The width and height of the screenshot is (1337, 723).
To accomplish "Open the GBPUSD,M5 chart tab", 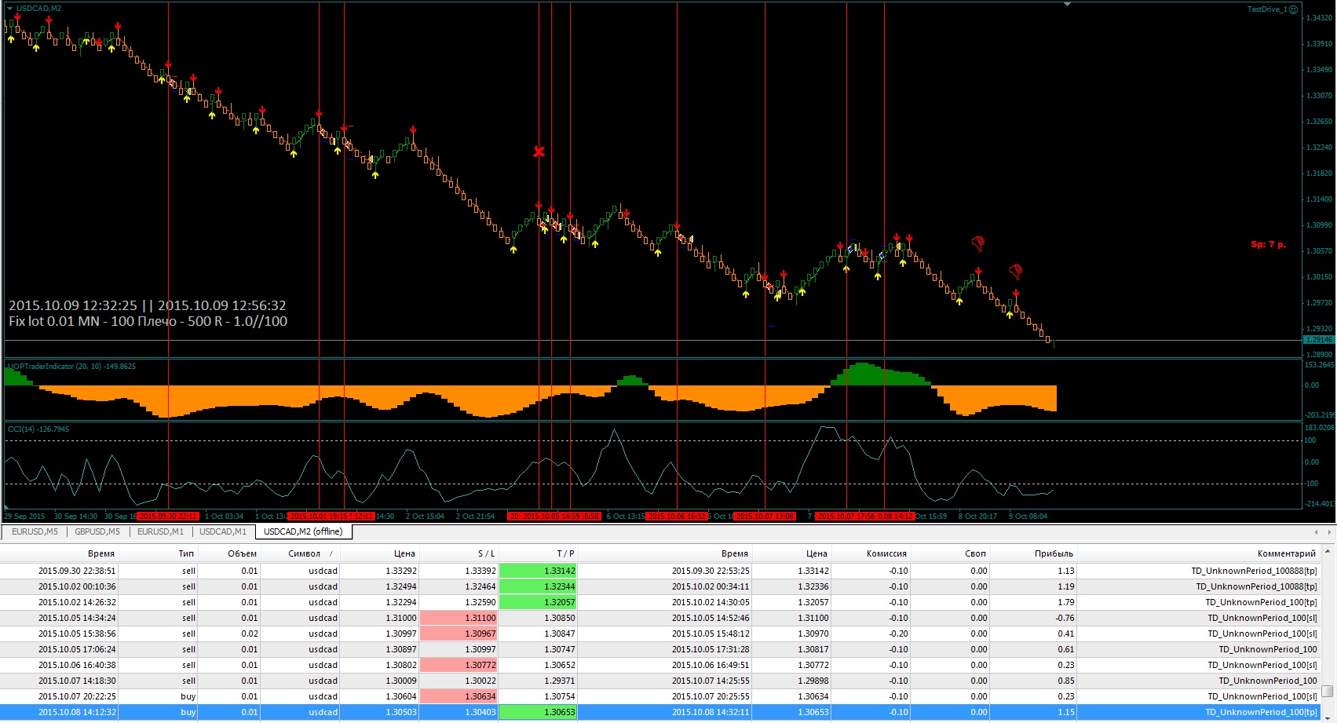I will (x=97, y=531).
